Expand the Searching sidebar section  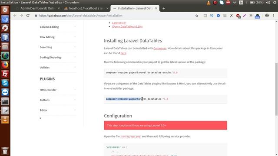click(x=58, y=47)
